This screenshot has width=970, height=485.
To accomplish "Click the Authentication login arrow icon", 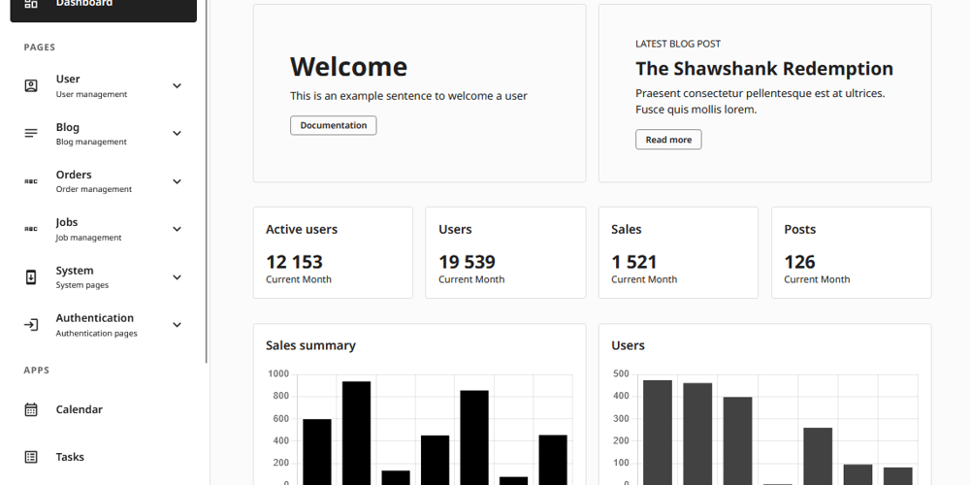I will click(x=31, y=325).
